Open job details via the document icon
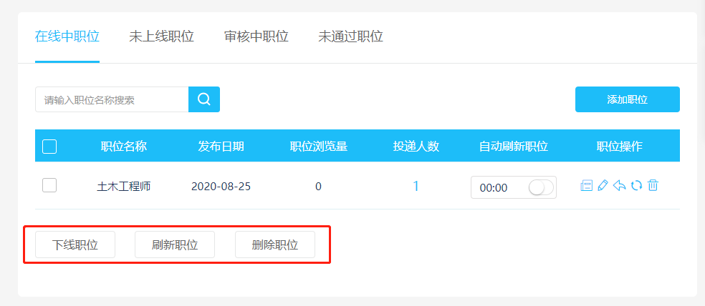The height and width of the screenshot is (306, 705). [x=586, y=186]
